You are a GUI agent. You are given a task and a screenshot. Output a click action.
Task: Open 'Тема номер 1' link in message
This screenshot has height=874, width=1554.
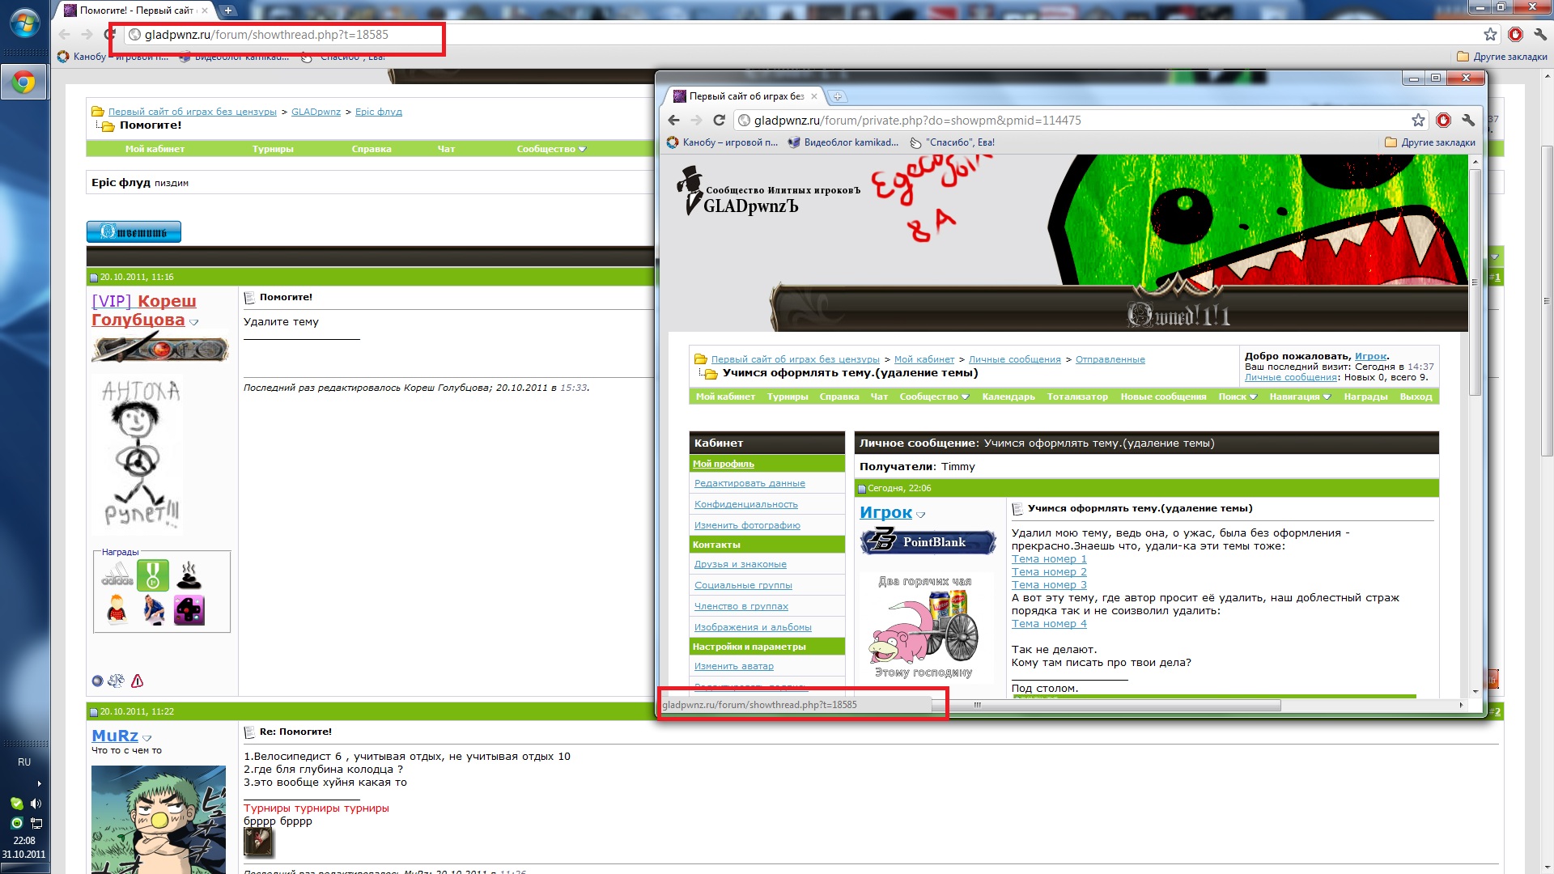[x=1049, y=558]
